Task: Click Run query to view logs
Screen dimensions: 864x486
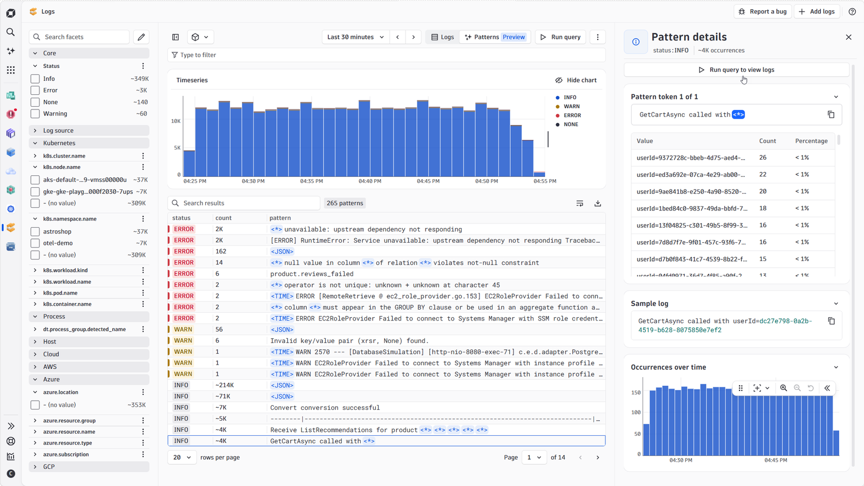Action: 737,70
